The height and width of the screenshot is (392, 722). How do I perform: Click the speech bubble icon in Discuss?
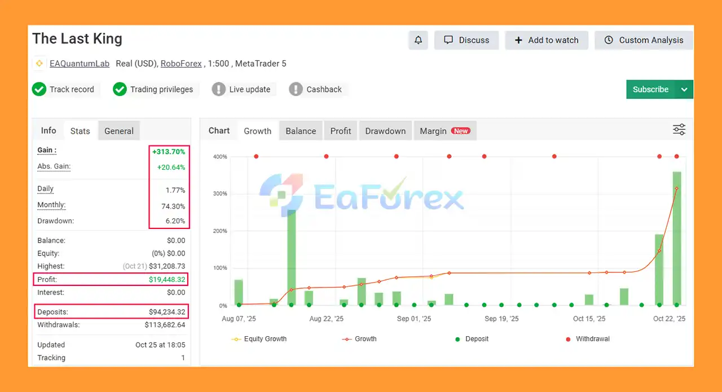(x=448, y=40)
